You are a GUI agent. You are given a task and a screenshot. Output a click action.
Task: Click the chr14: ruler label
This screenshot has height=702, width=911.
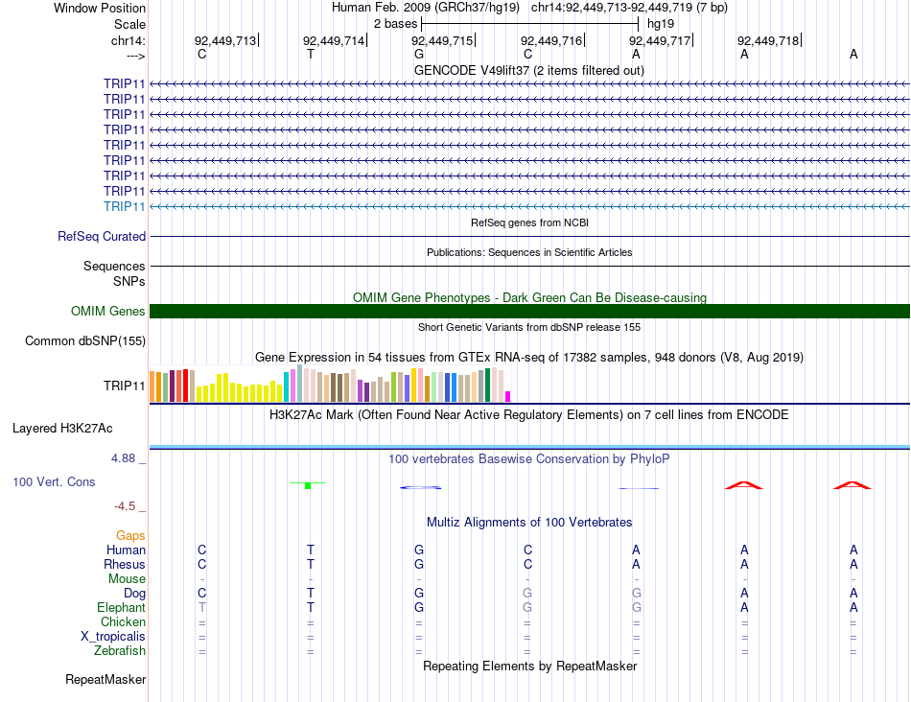(128, 40)
